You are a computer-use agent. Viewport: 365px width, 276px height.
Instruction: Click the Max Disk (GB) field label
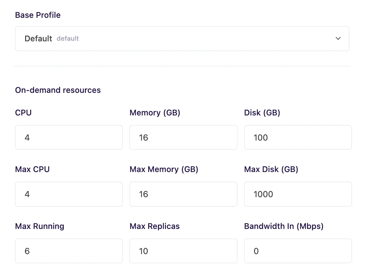(271, 169)
